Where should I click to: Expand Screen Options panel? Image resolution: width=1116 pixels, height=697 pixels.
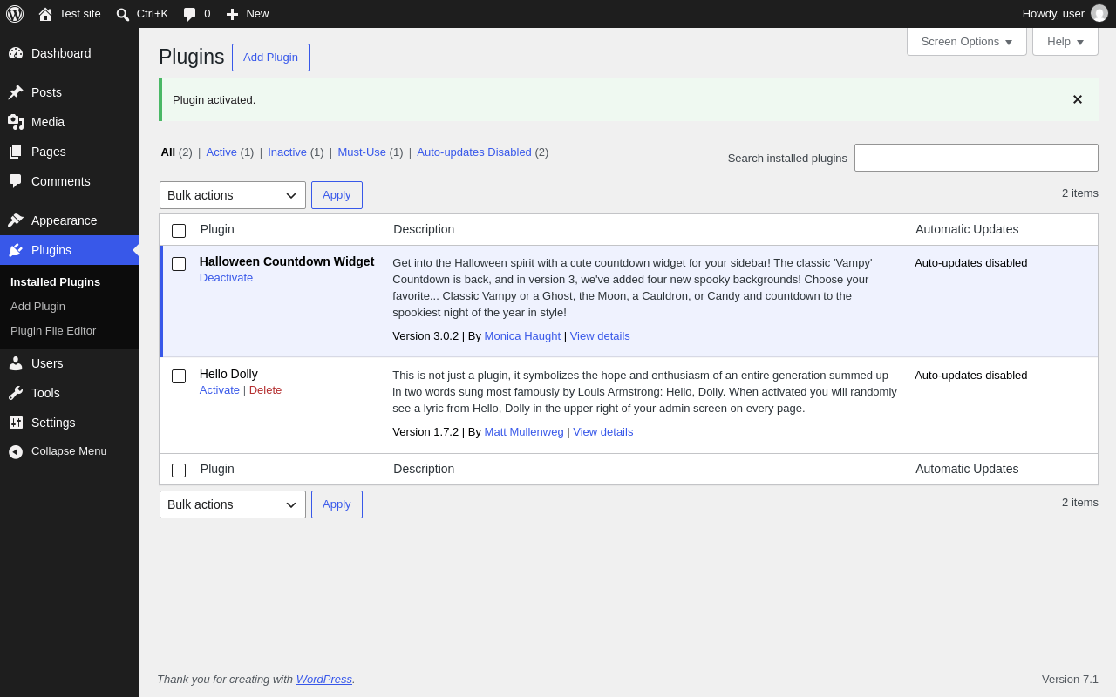pyautogui.click(x=967, y=41)
